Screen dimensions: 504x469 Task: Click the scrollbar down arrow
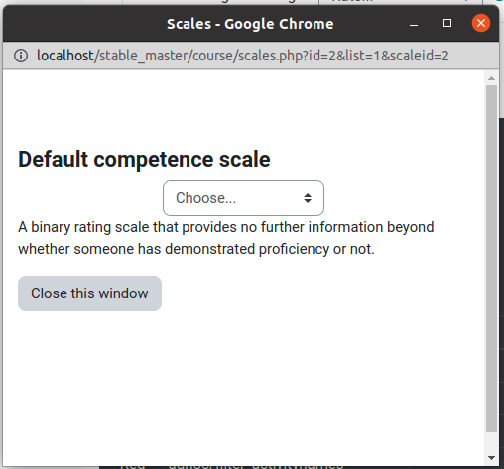[x=491, y=458]
